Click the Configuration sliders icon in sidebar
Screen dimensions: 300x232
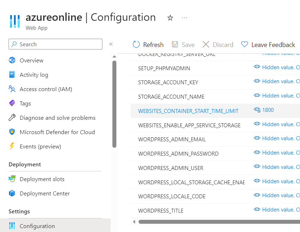12,226
